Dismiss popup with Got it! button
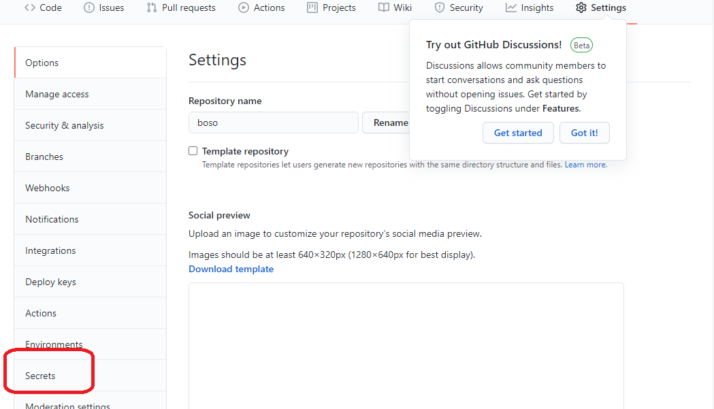The image size is (714, 409). 584,133
